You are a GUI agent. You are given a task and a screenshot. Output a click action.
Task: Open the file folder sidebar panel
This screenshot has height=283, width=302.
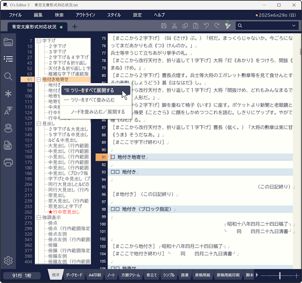pos(8,42)
